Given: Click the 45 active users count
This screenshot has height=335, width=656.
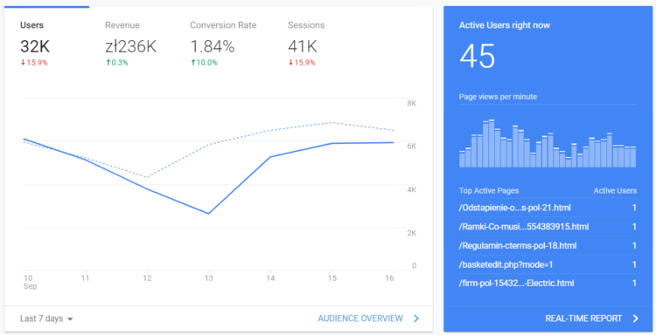Looking at the screenshot, I should (x=478, y=57).
